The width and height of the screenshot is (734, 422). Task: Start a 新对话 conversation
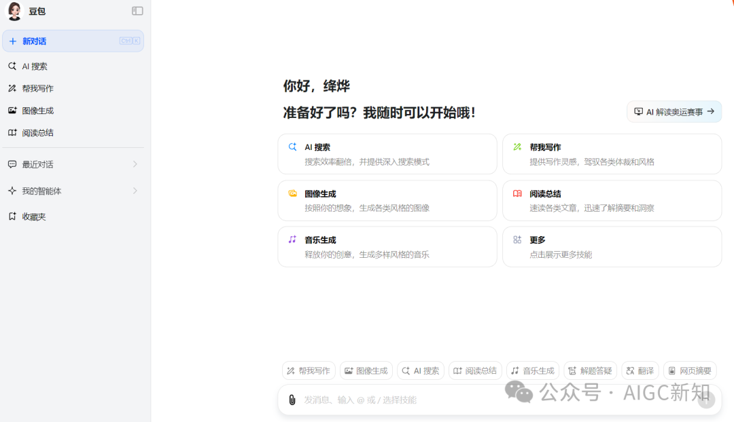(73, 41)
